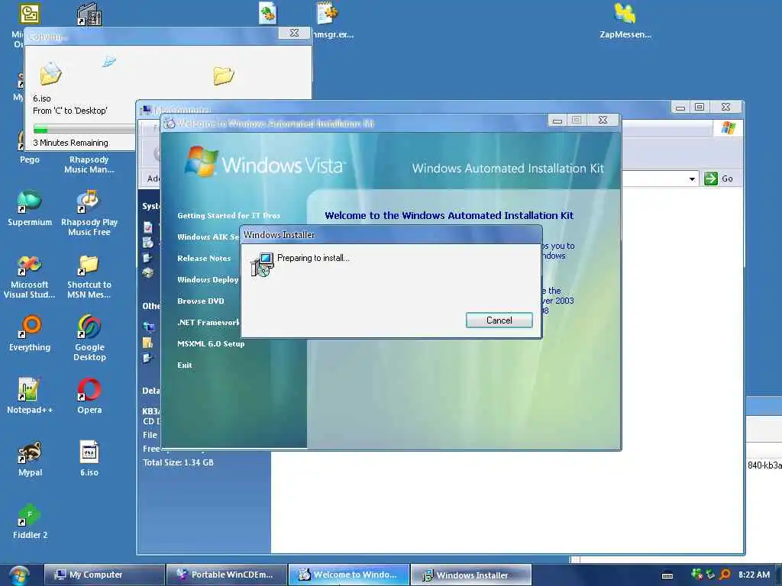Maximize the My Computer window
The image size is (782, 586).
pos(700,107)
